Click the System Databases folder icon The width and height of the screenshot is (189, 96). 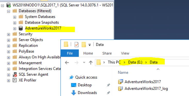[21, 17]
